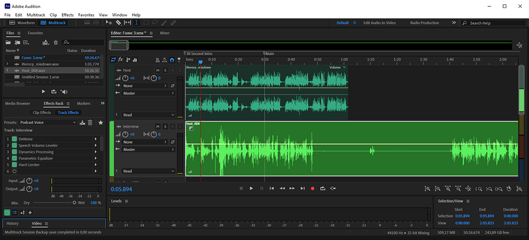Open the Media Browser tab
Image resolution: width=529 pixels, height=240 pixels.
point(17,104)
